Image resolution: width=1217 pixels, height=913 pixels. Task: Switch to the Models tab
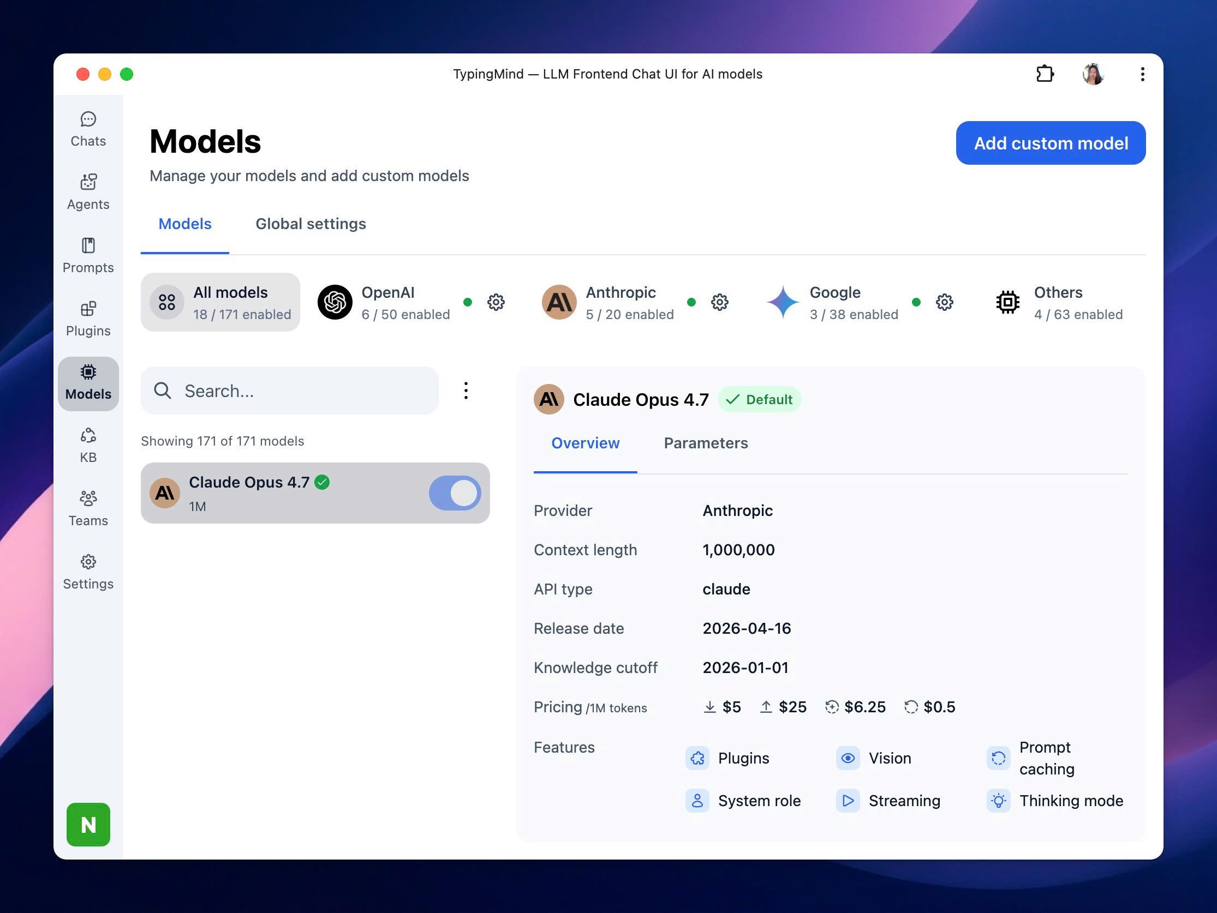point(185,224)
